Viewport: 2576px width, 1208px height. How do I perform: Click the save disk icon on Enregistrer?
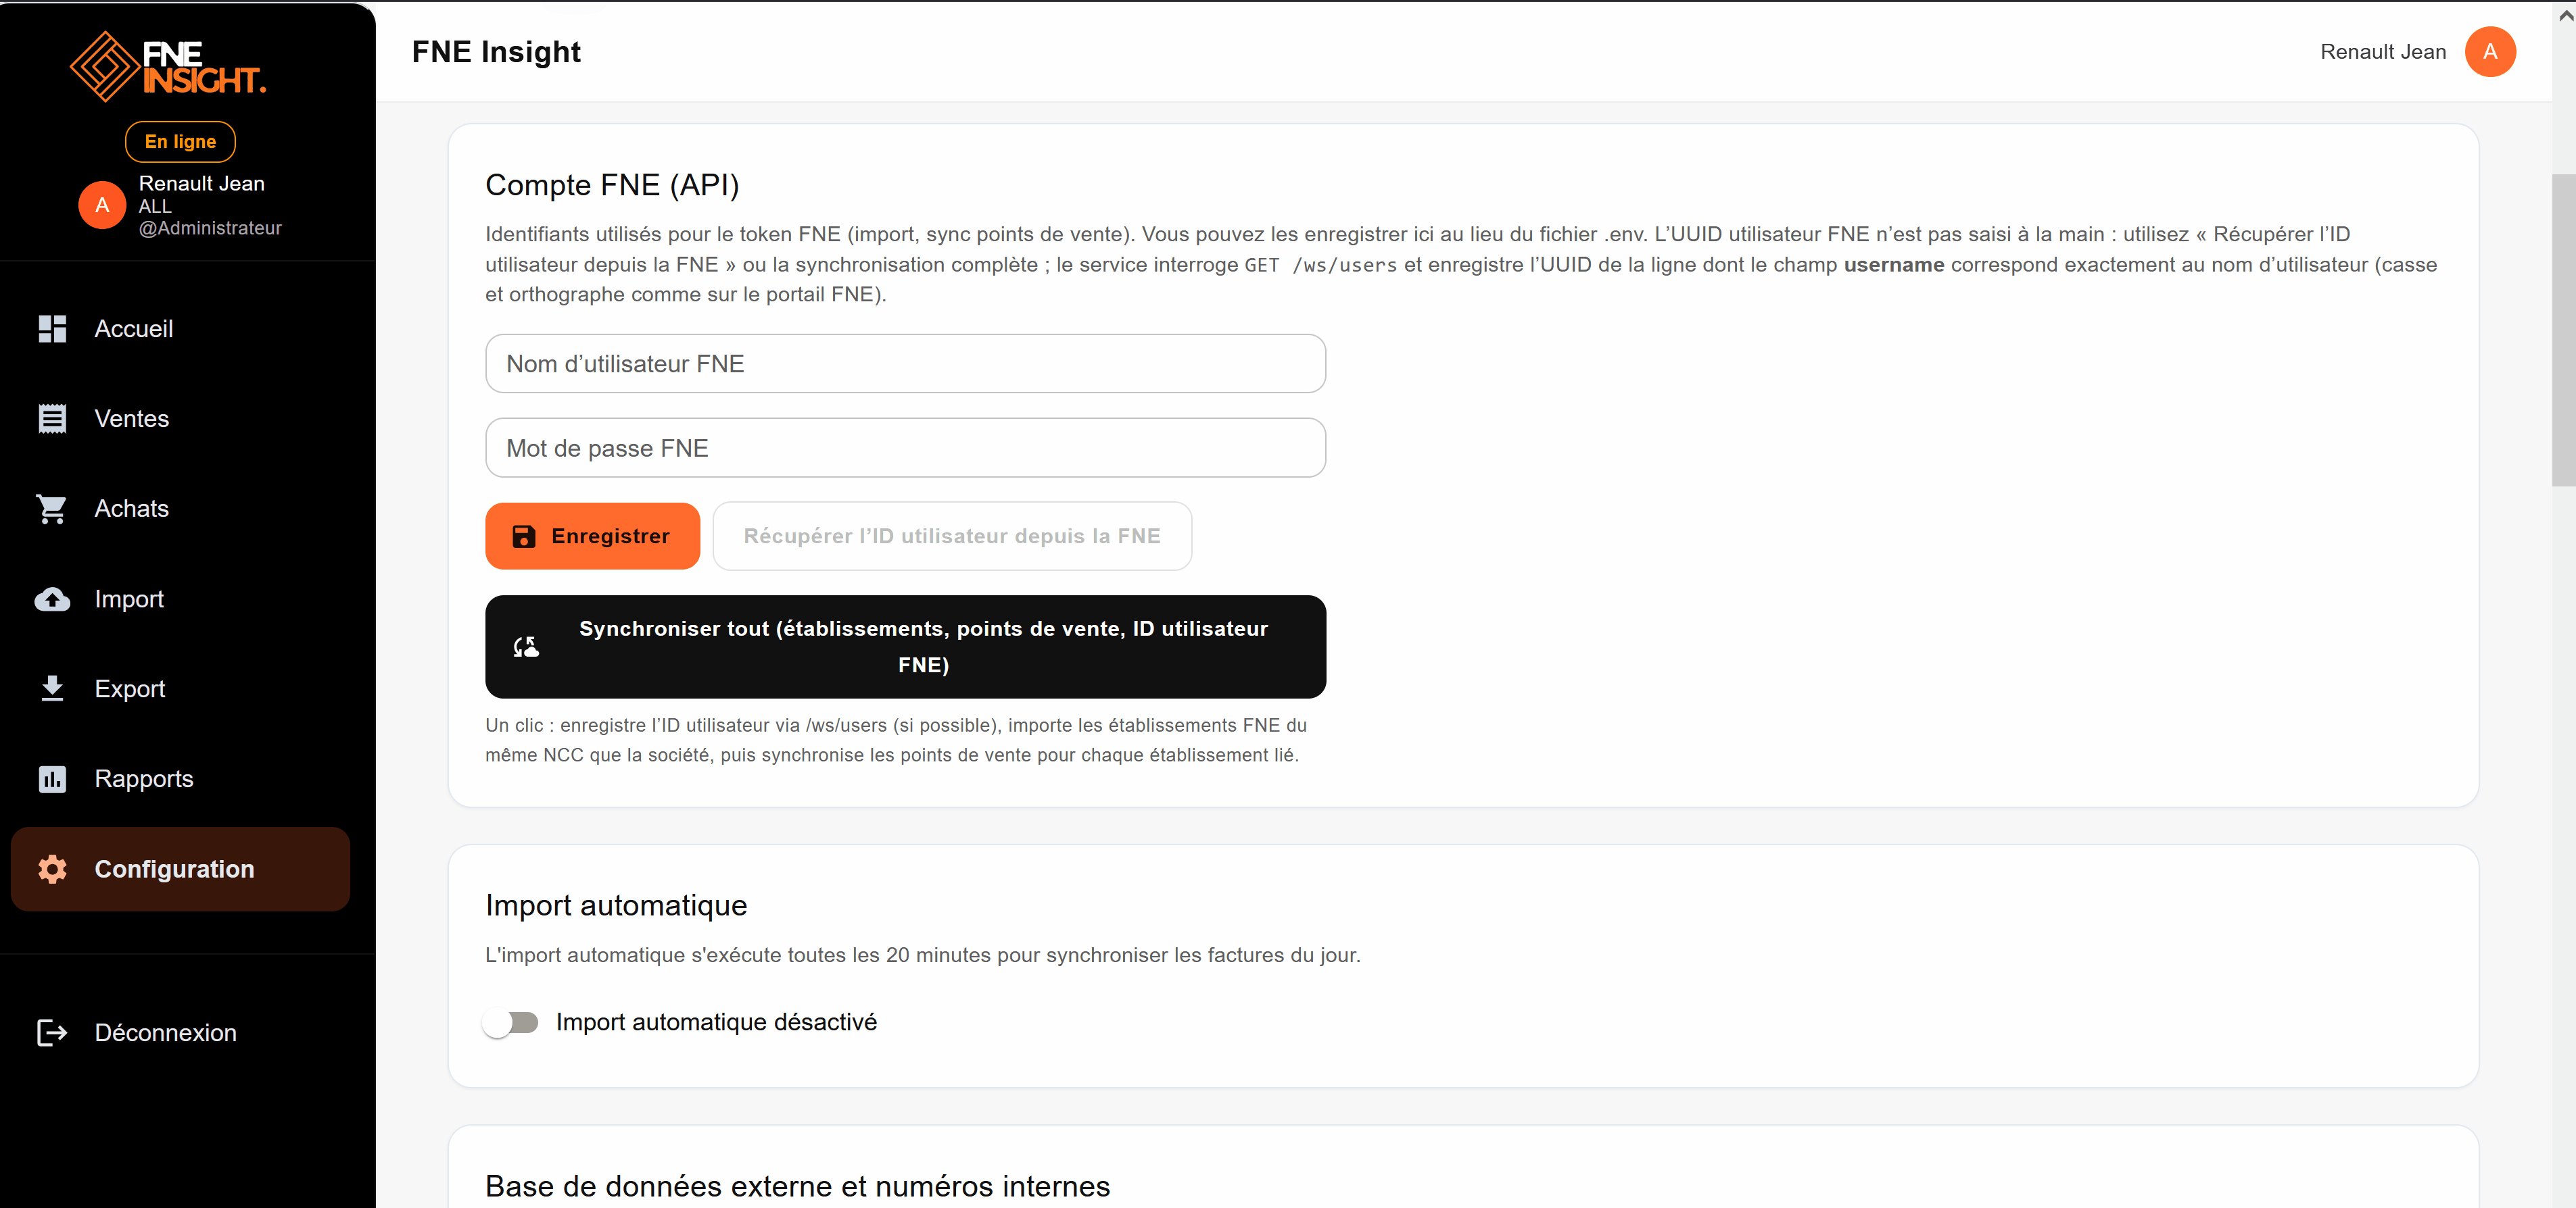tap(524, 536)
